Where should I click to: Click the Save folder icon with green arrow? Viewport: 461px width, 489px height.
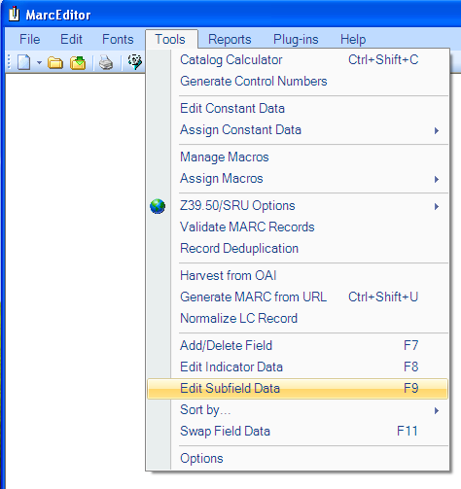[78, 62]
